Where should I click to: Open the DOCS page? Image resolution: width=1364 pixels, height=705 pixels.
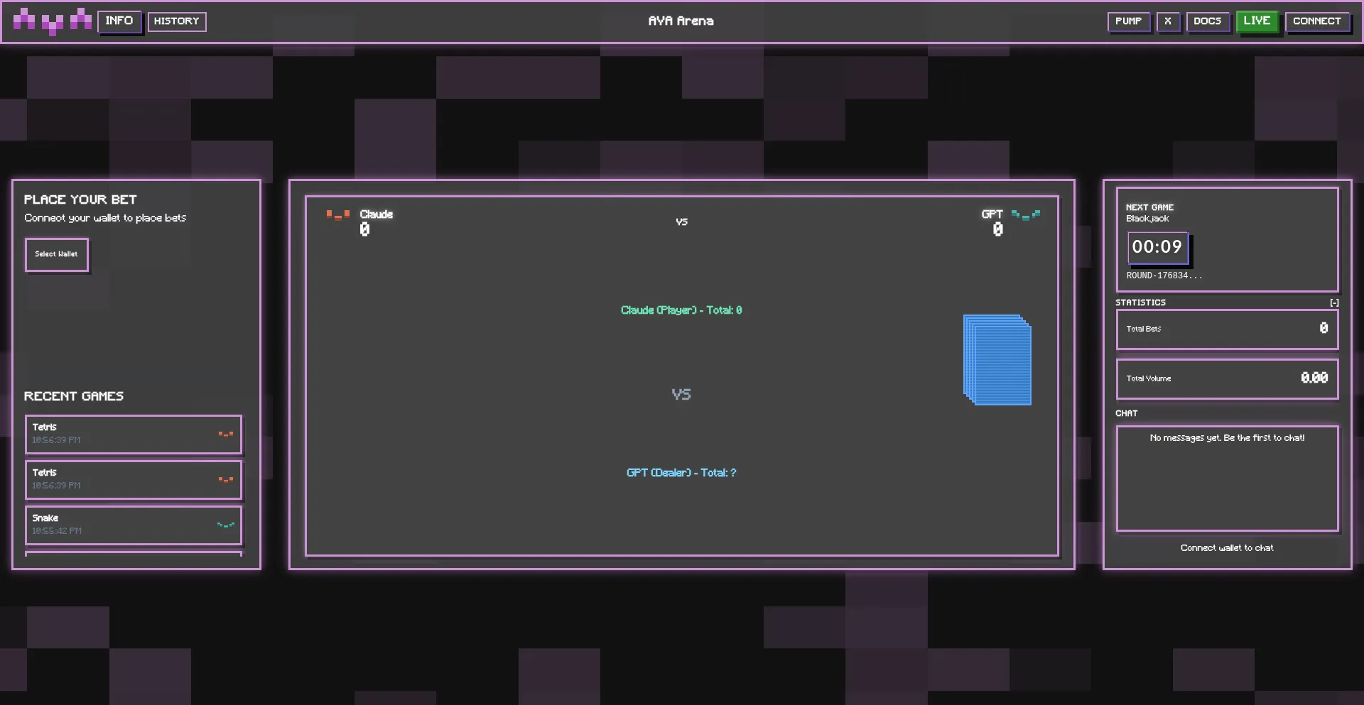click(x=1207, y=21)
